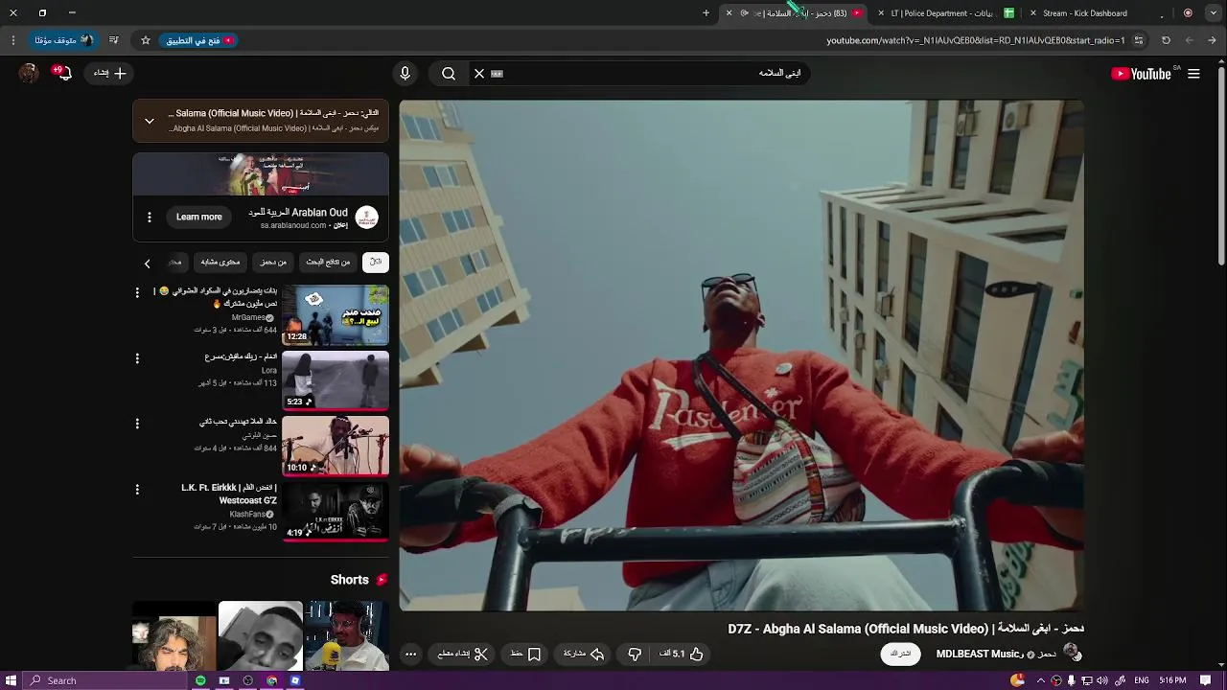Bookmark this page with star icon
Viewport: 1227px width, 690px height.
coord(146,40)
